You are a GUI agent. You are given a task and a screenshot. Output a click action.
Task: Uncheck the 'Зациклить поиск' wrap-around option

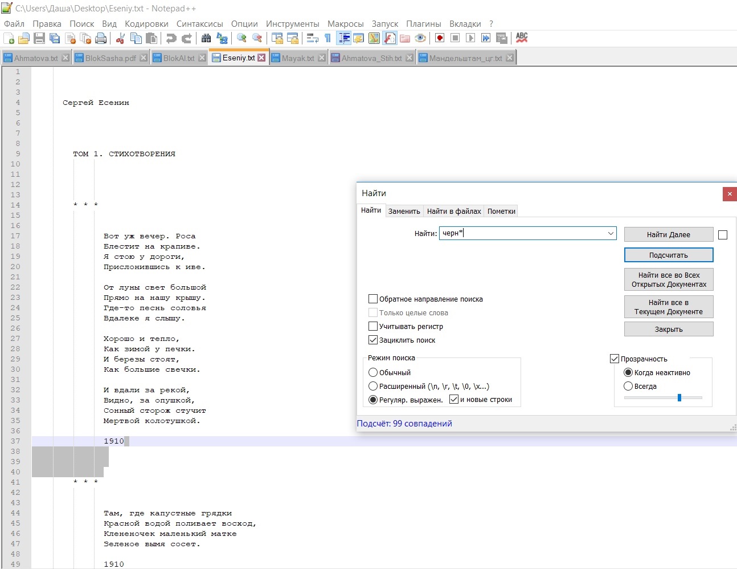pyautogui.click(x=373, y=340)
